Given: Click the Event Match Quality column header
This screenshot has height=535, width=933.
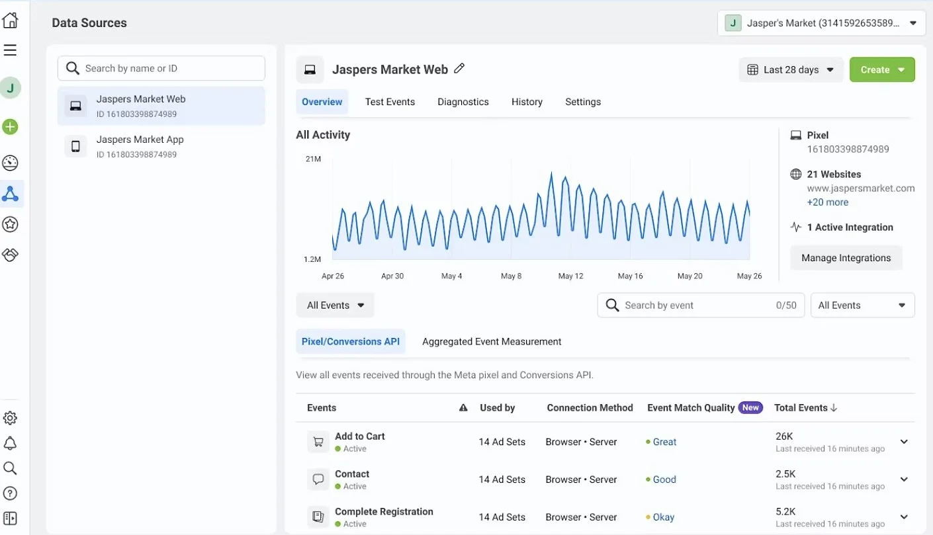Looking at the screenshot, I should (x=691, y=408).
